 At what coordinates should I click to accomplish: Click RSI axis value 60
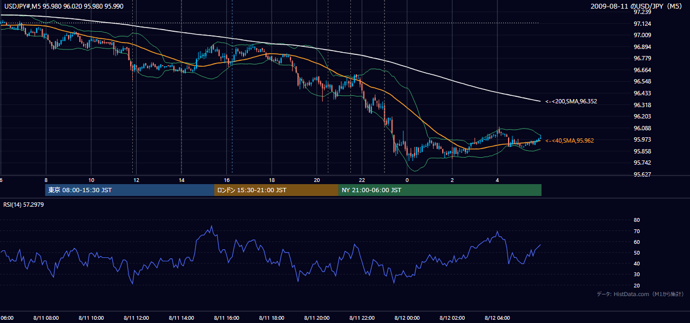tap(637, 242)
